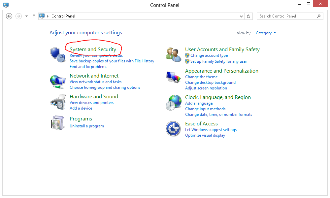Open the View by Category dropdown
This screenshot has height=198, width=330.
[x=266, y=33]
